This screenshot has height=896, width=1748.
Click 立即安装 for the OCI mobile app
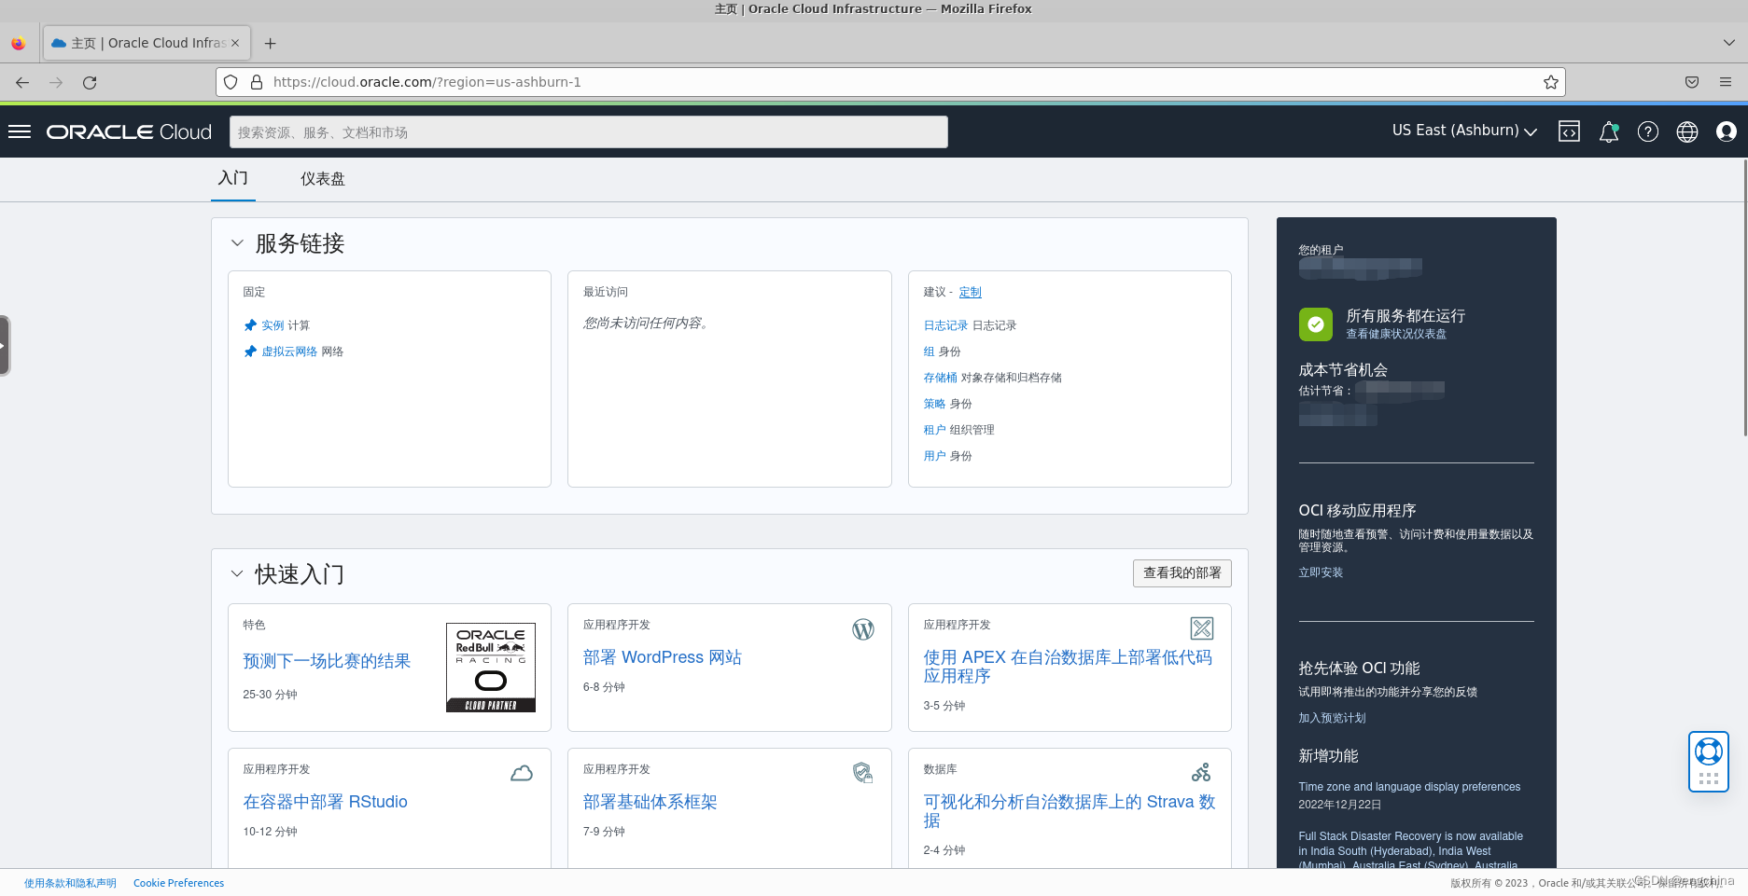(1321, 572)
